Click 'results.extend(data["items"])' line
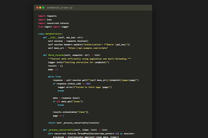 [x=70, y=112]
